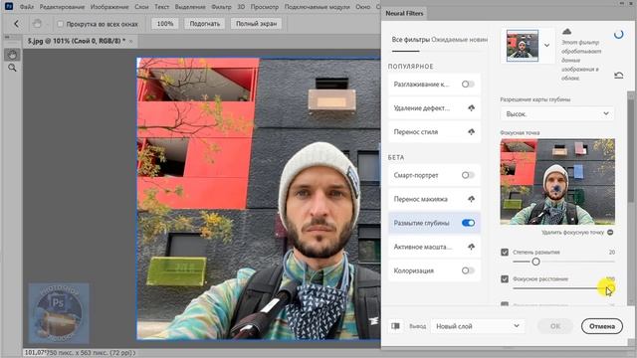Click the Полный экран button
The image size is (637, 358).
pos(256,24)
